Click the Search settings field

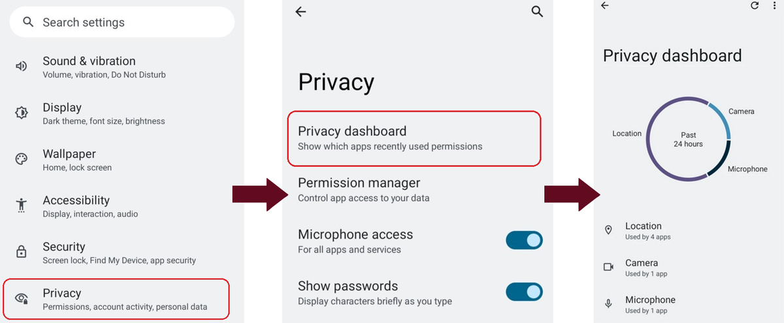(x=122, y=22)
